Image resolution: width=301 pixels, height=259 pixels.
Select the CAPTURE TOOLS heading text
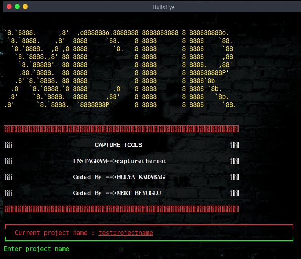(x=118, y=145)
